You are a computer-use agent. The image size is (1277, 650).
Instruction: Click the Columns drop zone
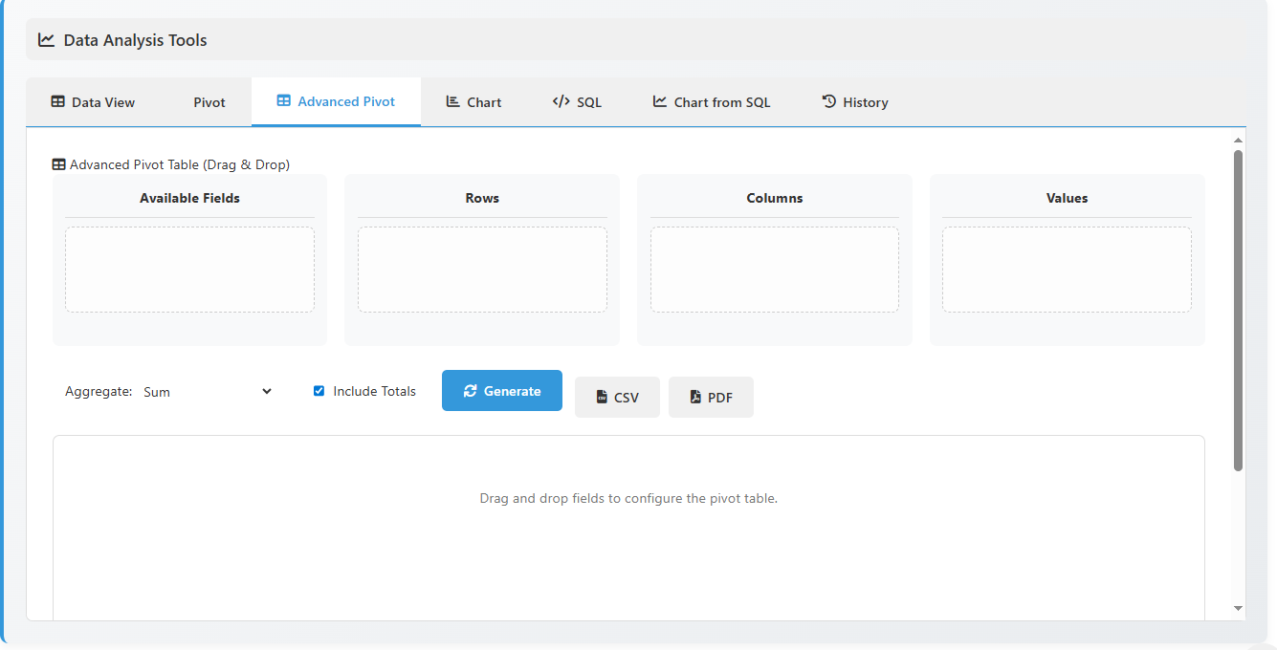pyautogui.click(x=774, y=270)
